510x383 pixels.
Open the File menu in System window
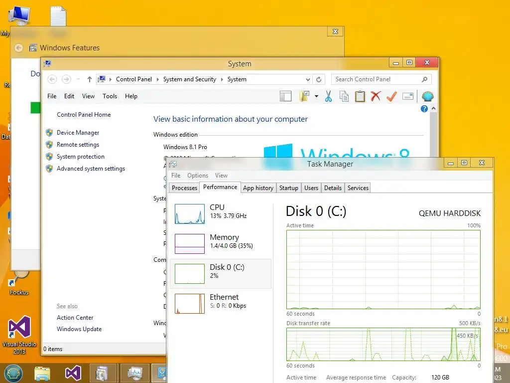52,96
